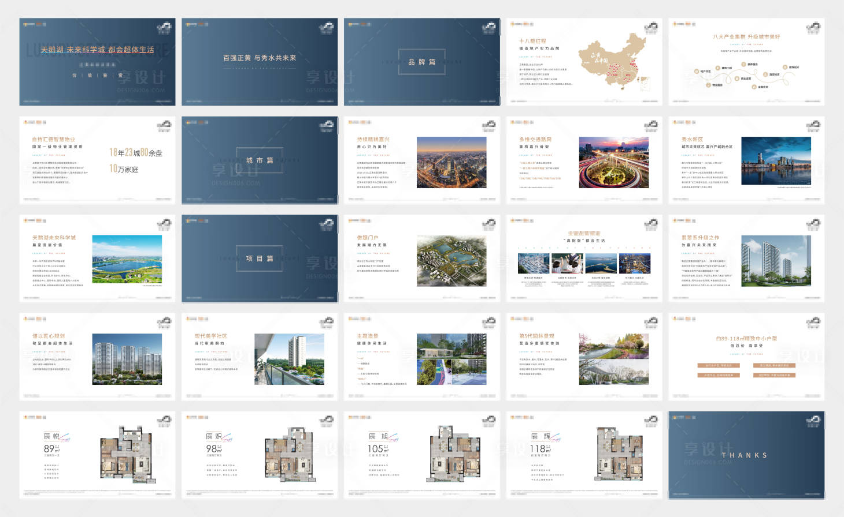Open the landscape collage beside 主题造景
Screen dimensions: 844x517
point(451,359)
